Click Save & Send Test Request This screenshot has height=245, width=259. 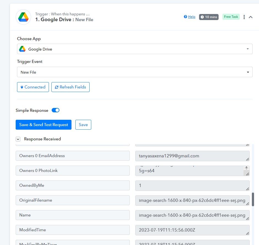click(x=44, y=125)
